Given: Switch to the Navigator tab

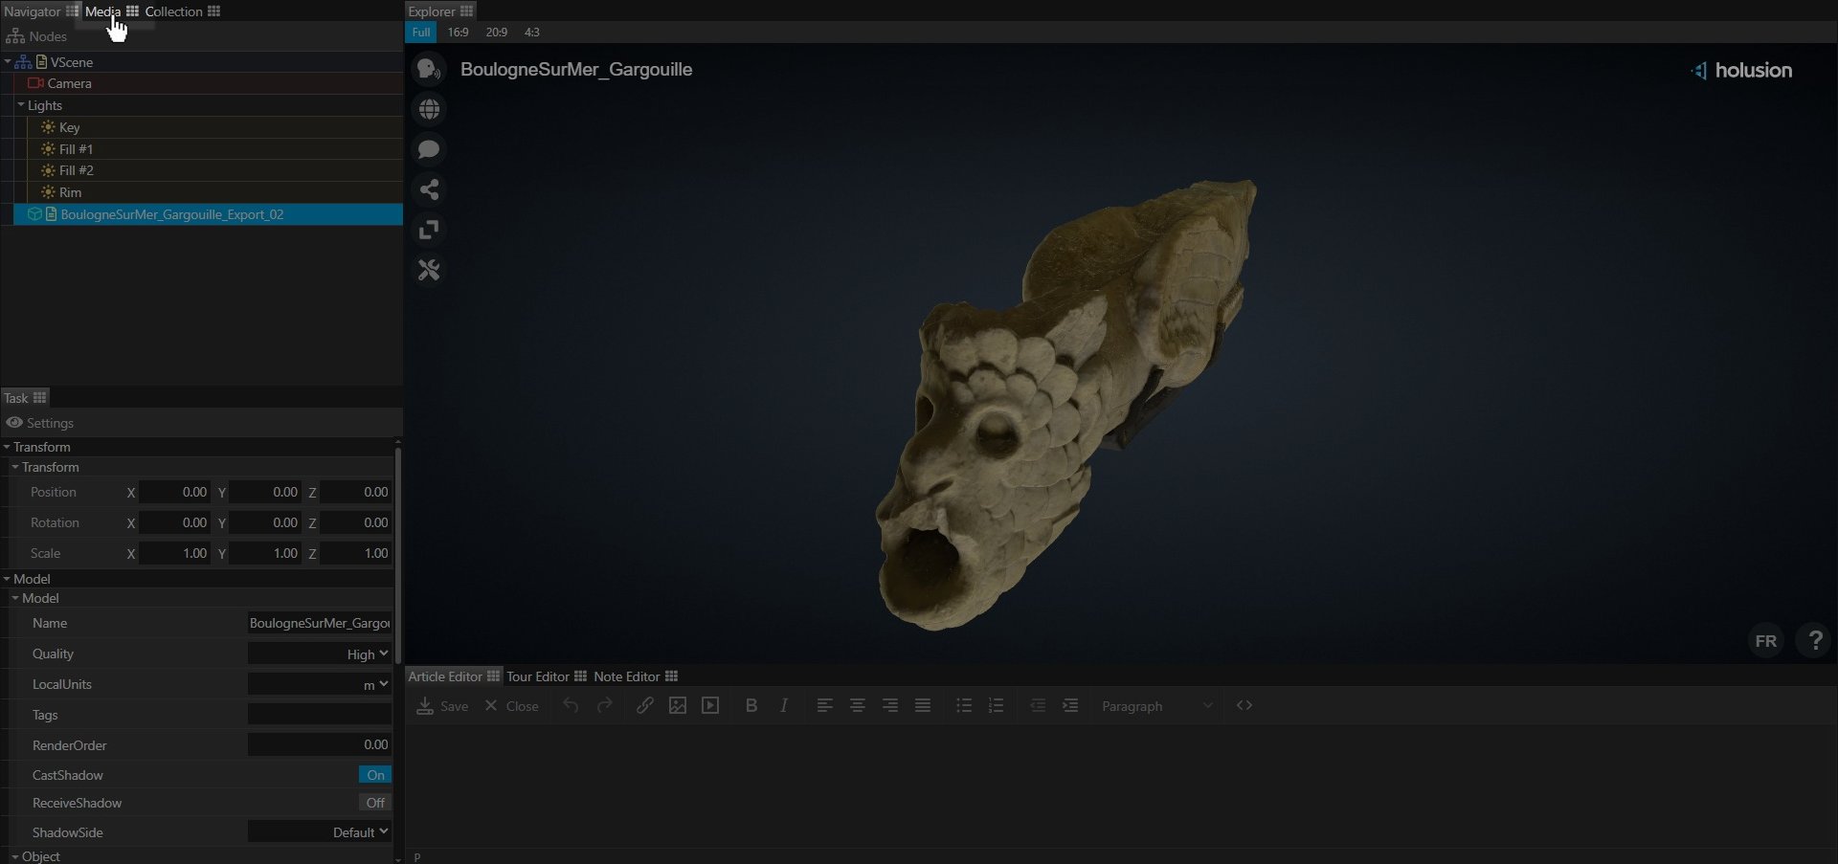Looking at the screenshot, I should tap(40, 11).
